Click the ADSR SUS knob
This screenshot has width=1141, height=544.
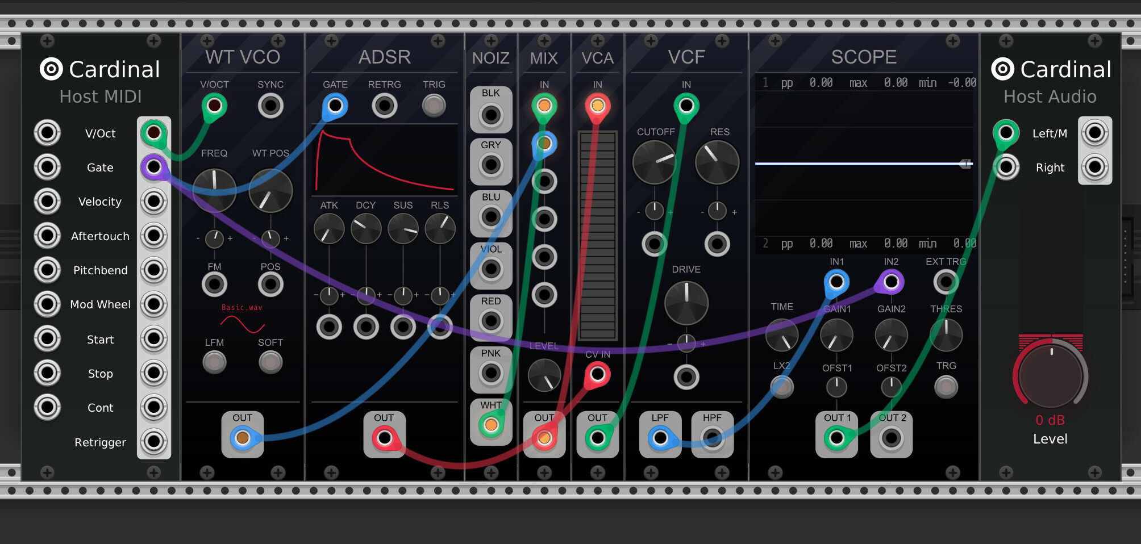coord(403,229)
